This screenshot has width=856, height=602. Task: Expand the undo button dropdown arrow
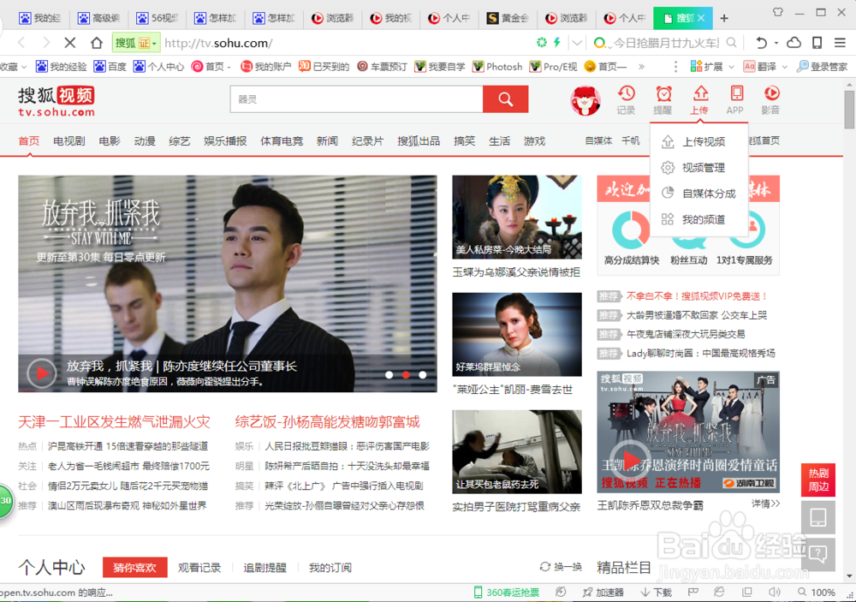776,43
